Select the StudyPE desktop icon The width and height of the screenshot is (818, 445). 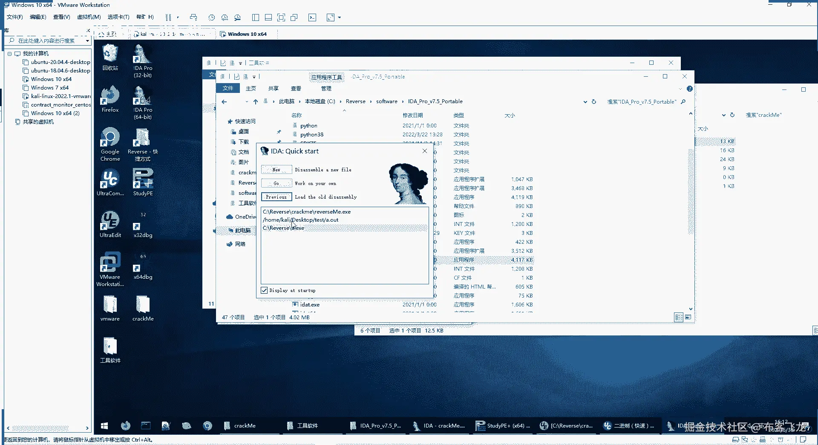[142, 182]
